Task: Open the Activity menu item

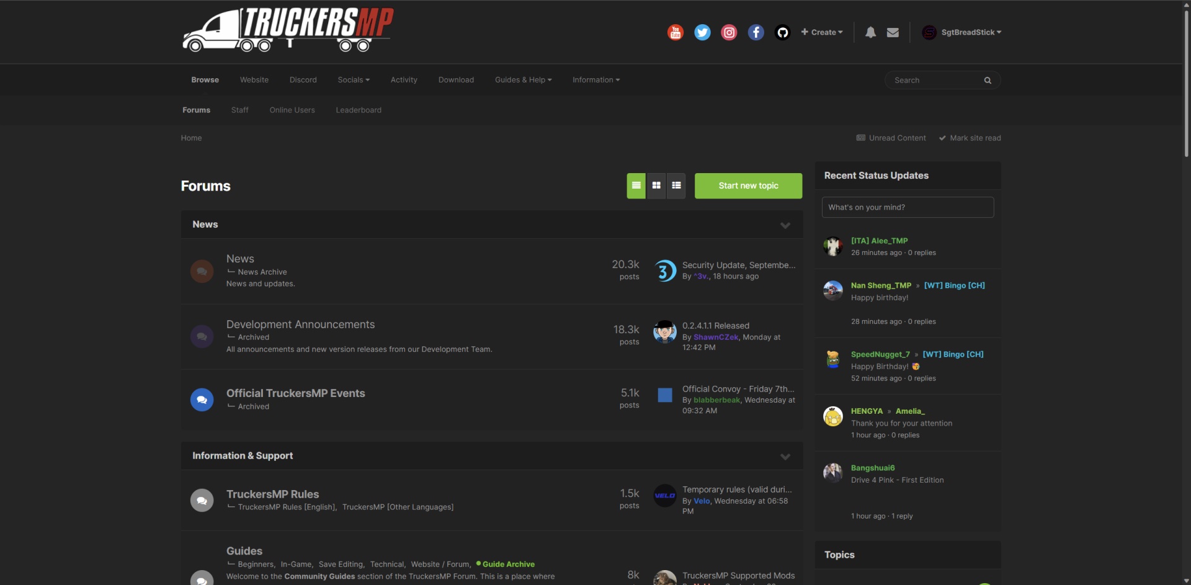Action: point(403,79)
